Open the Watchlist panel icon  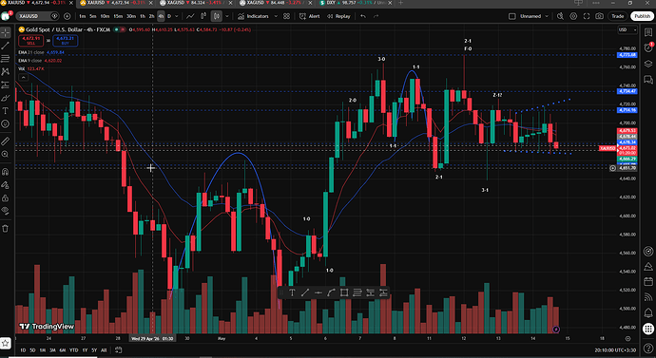648,32
